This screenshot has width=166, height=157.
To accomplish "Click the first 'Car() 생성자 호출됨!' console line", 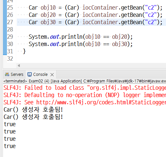I will 33,110.
